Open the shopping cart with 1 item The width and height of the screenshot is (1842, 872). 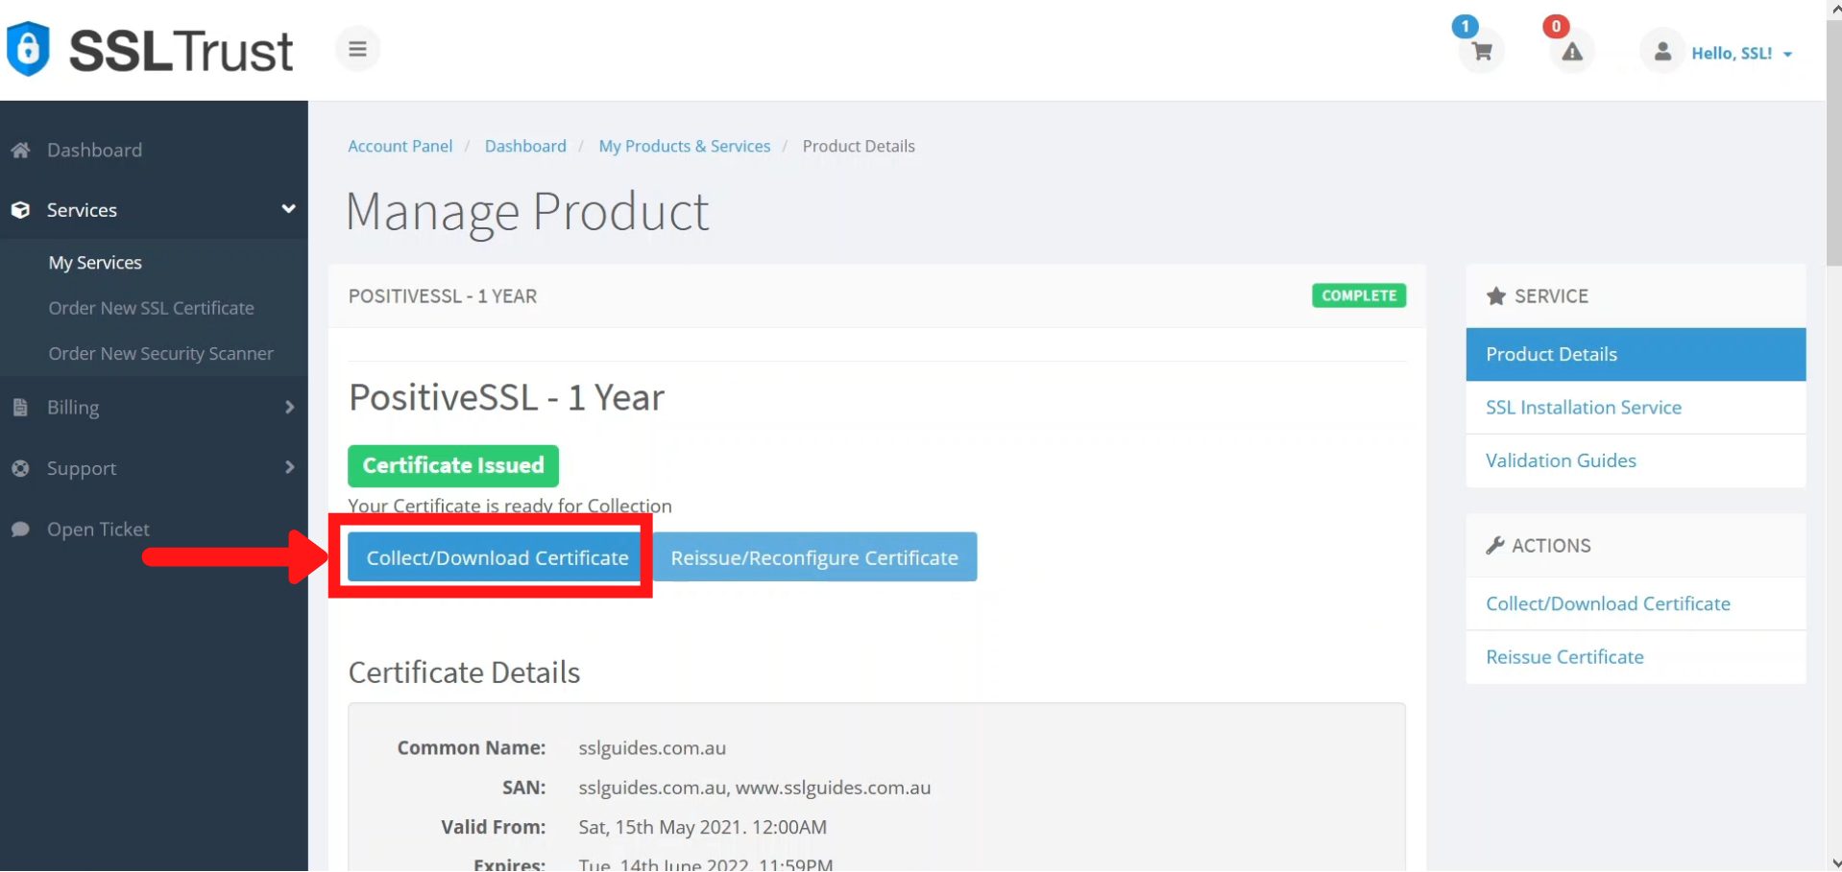tap(1480, 55)
